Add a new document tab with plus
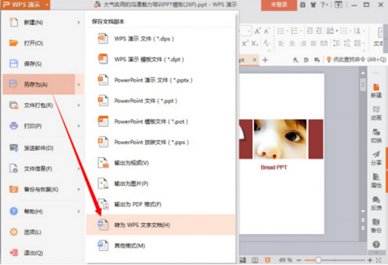This screenshot has height=265, width=388. point(265,60)
